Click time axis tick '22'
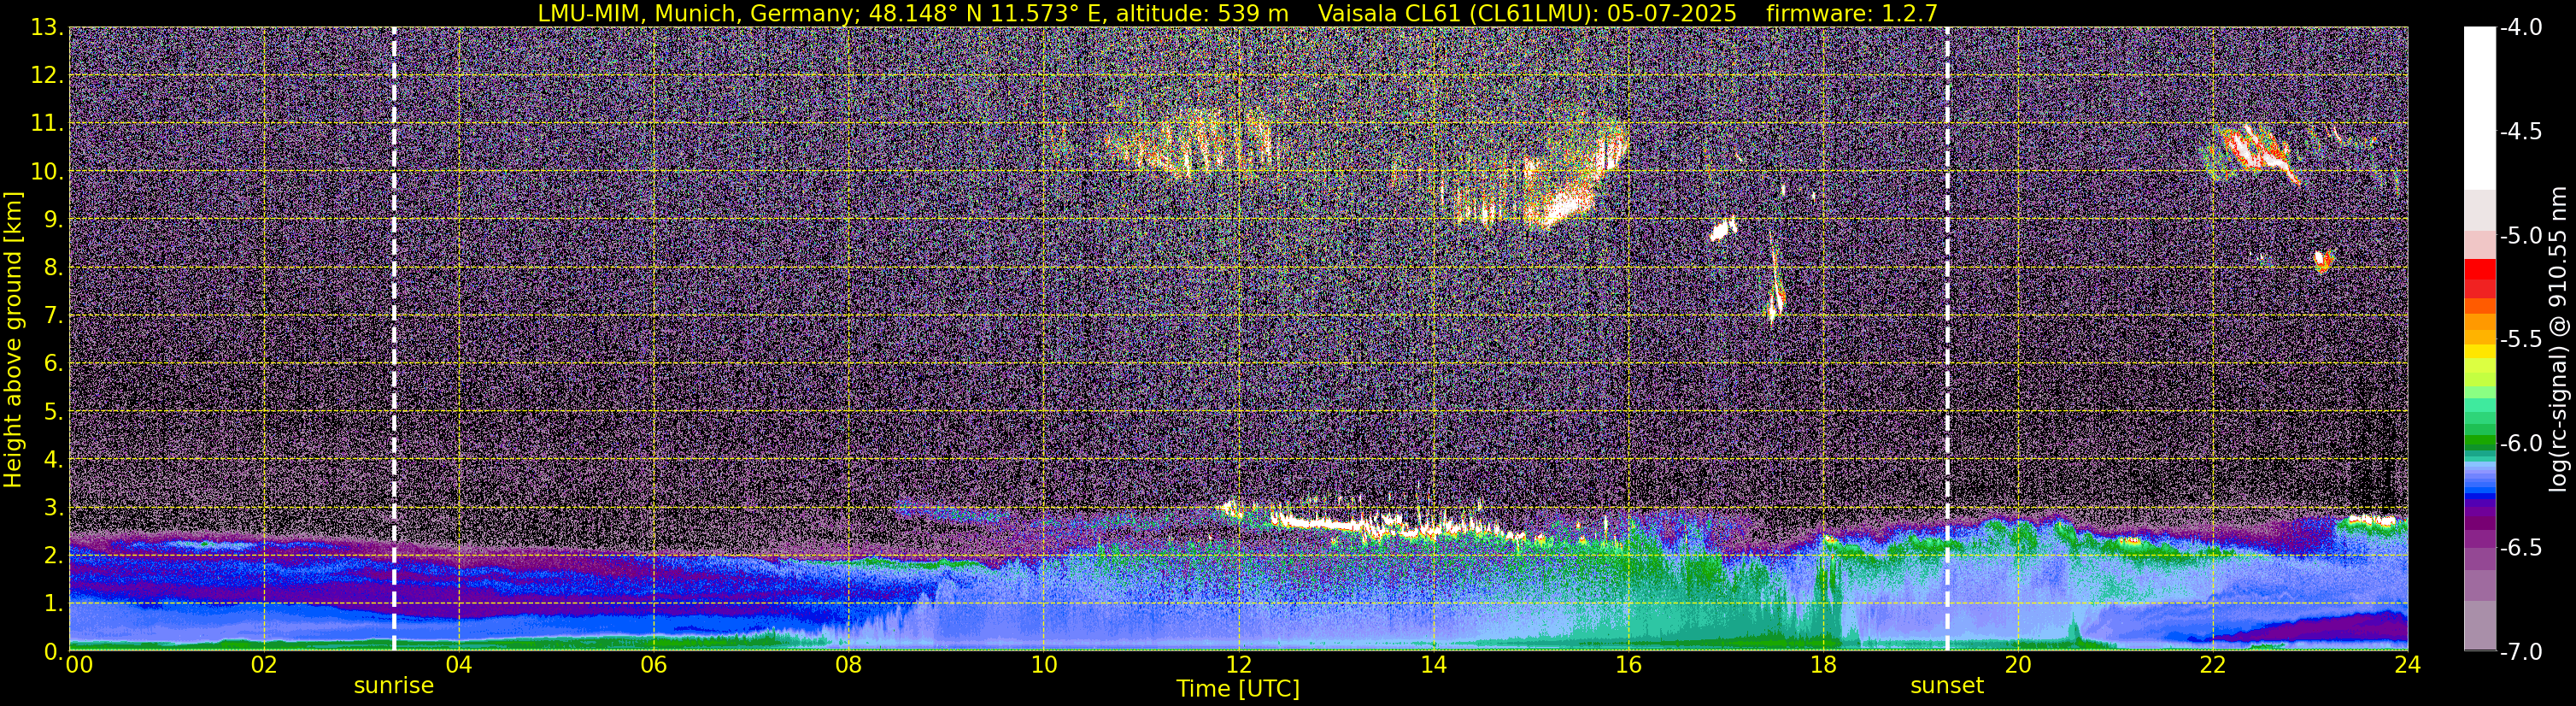The height and width of the screenshot is (706, 2576). 2213,664
